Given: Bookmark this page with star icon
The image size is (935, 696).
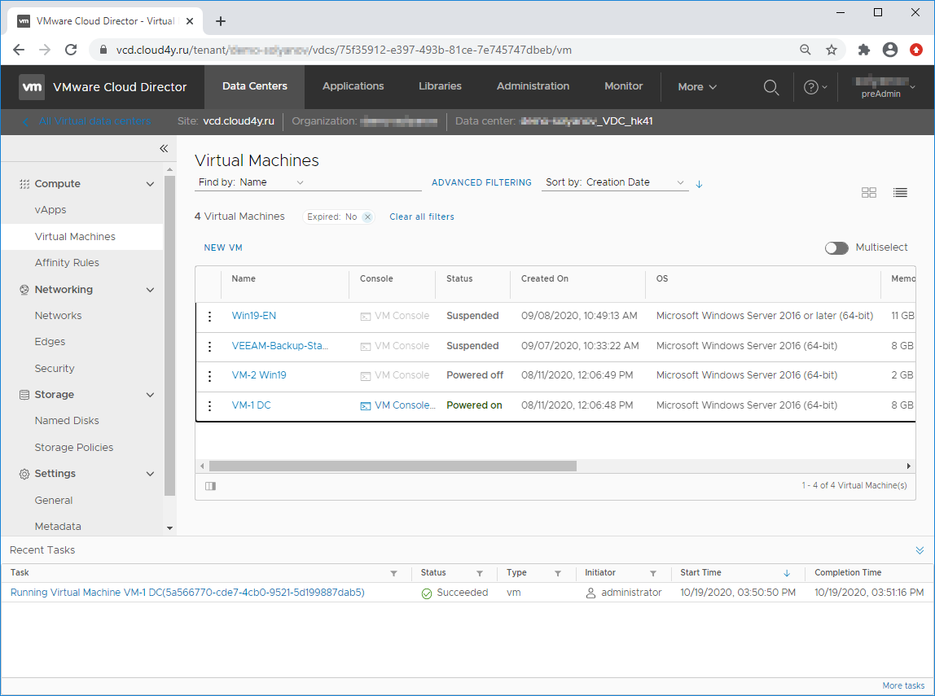Looking at the screenshot, I should (832, 50).
